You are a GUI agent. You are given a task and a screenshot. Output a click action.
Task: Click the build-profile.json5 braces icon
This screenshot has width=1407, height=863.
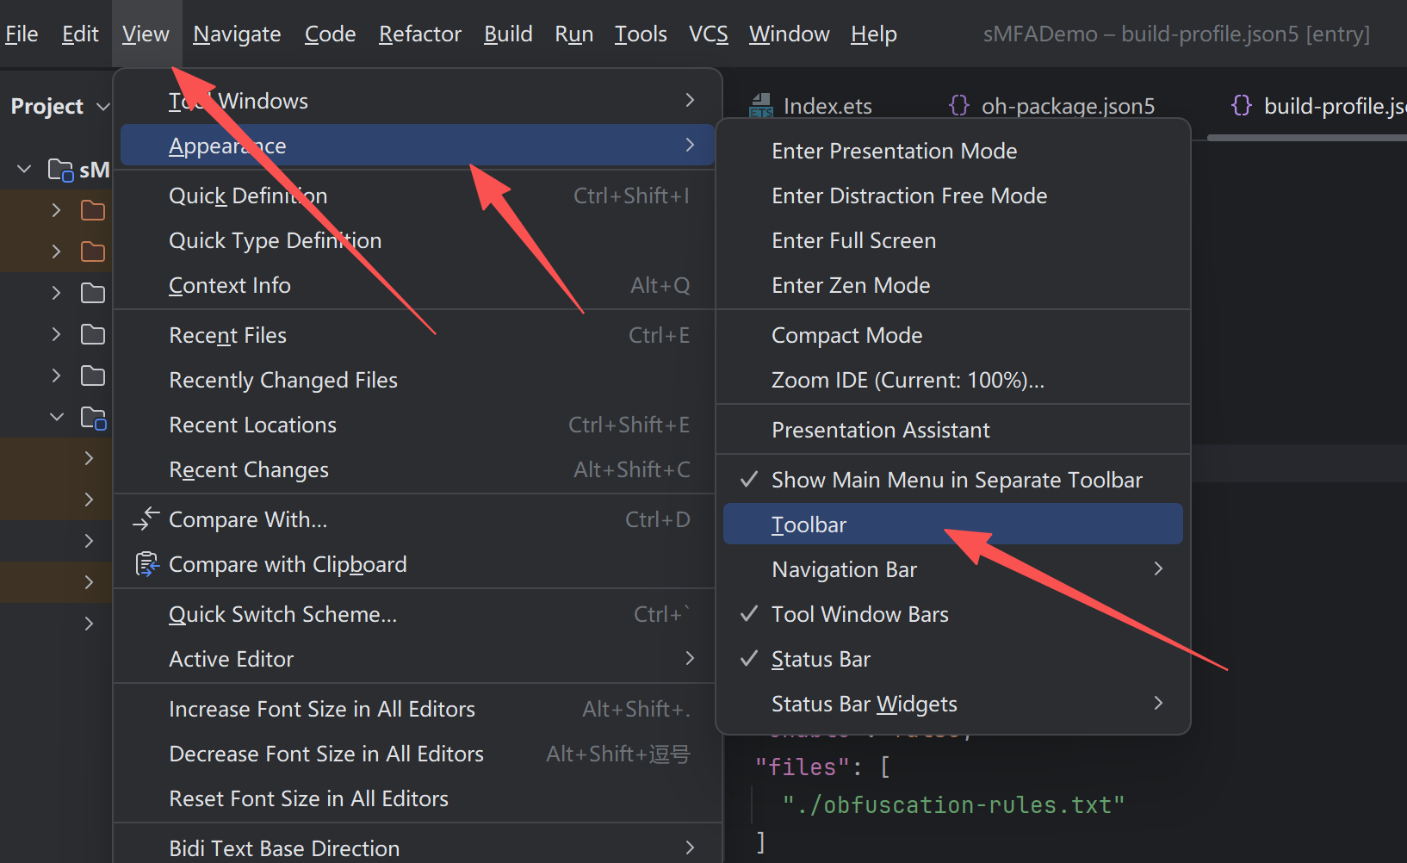[x=1241, y=105]
